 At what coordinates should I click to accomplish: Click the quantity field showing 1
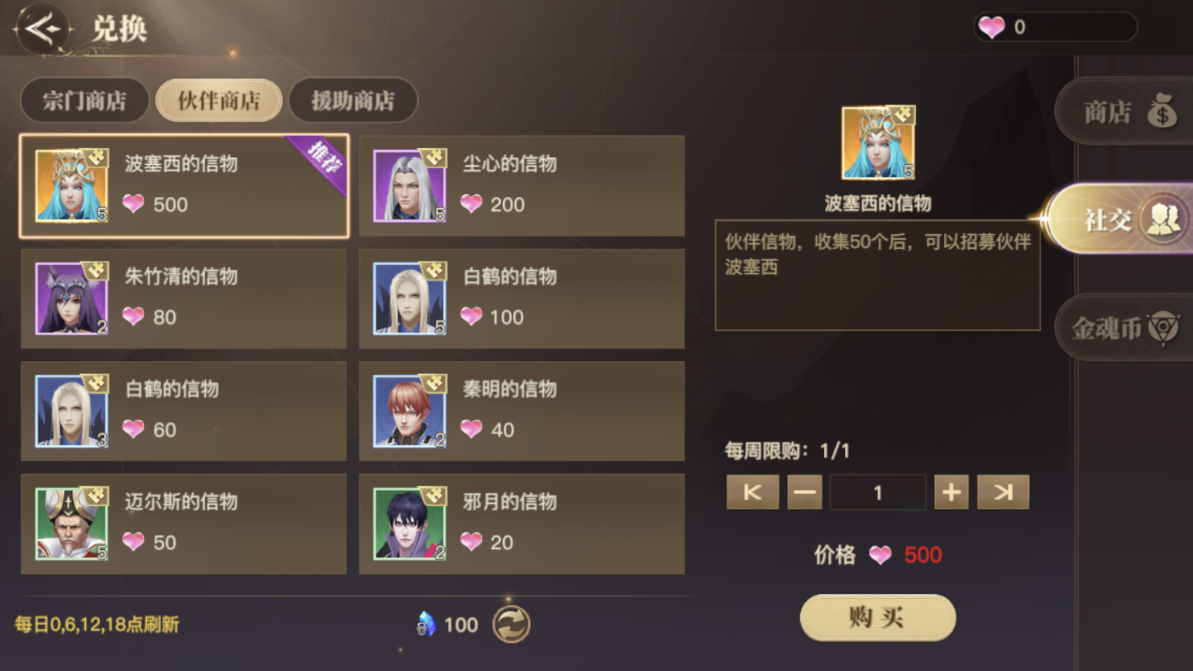coord(878,492)
